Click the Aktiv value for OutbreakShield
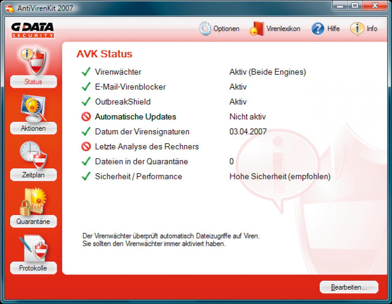Viewport: 392px width, 304px height. pos(238,102)
